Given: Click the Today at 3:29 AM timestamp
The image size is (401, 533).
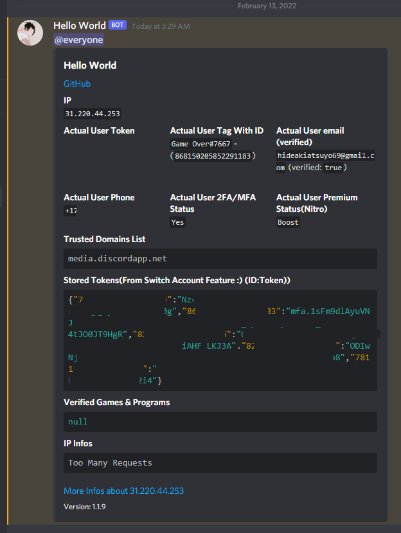Looking at the screenshot, I should pyautogui.click(x=161, y=26).
